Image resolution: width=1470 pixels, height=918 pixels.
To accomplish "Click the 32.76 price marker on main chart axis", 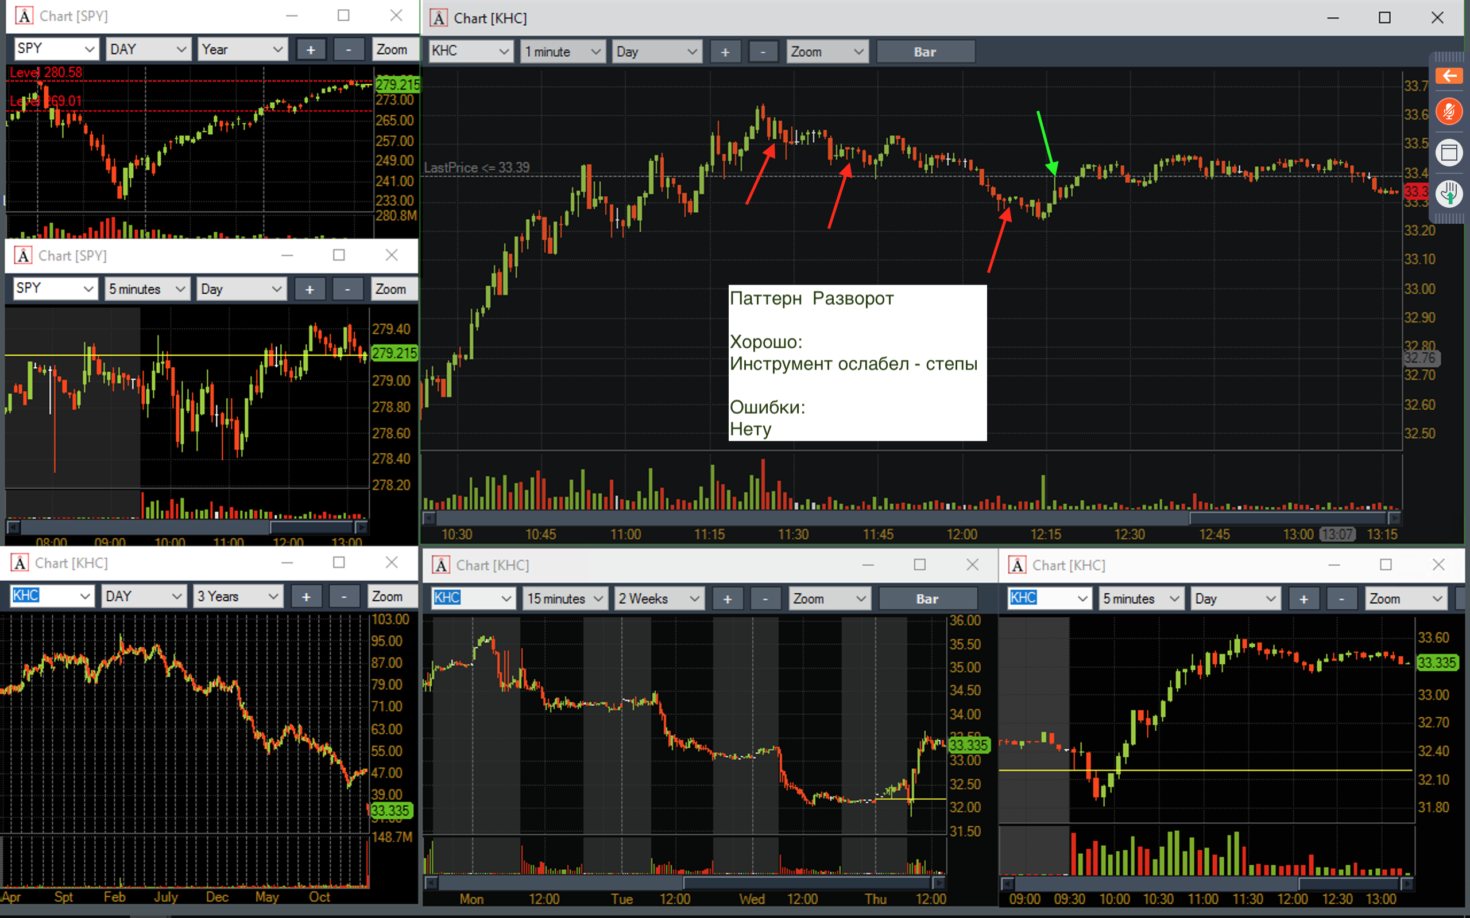I will coord(1421,358).
